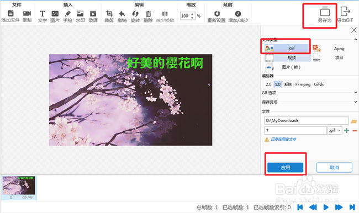Screen dimensions: 359x213
Task: Delete the frame using the 删除 trash icon
Action: click(148, 14)
